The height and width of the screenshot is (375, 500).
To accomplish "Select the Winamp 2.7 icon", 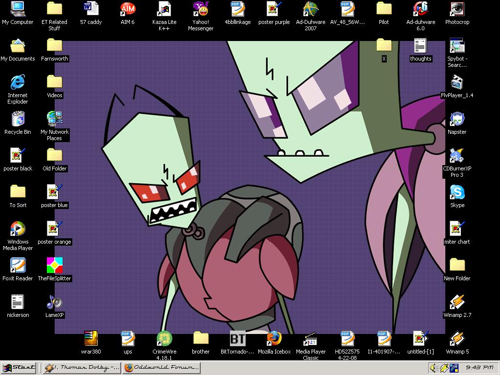I will click(x=457, y=302).
